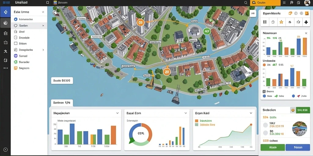Click the orange Sepiom icon in list
Image resolution: width=313 pixels, height=156 pixels.
tap(16, 68)
